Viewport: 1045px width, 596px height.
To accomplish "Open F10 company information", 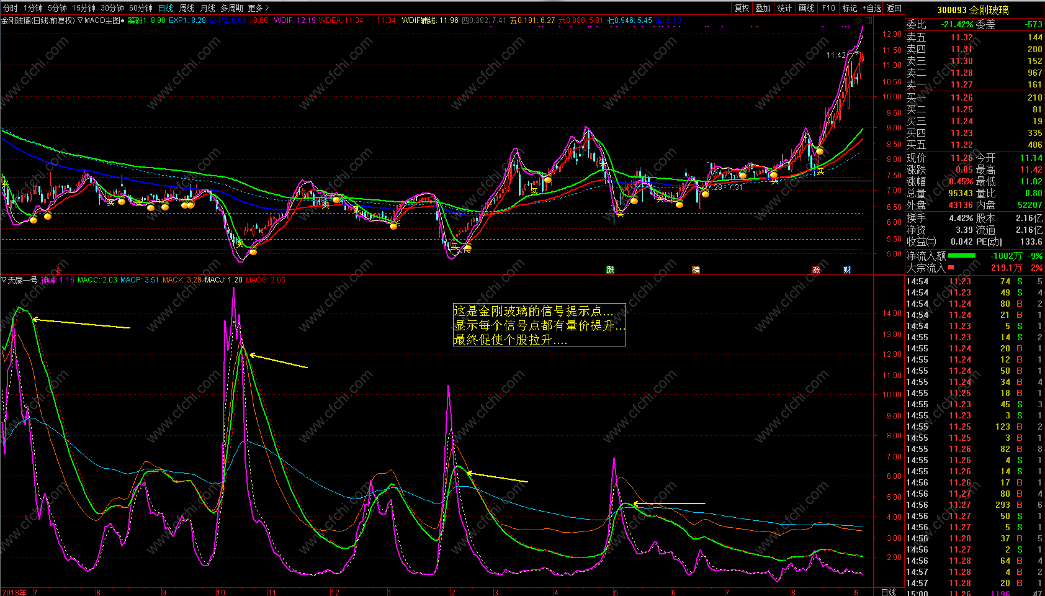I will [x=828, y=8].
